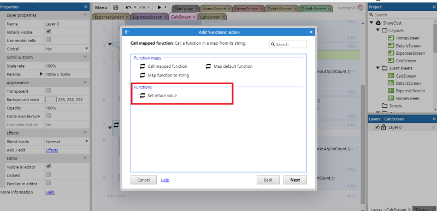The image size is (437, 211).
Task: Click the DetailsScreen layout icon in Project
Action: point(391,46)
